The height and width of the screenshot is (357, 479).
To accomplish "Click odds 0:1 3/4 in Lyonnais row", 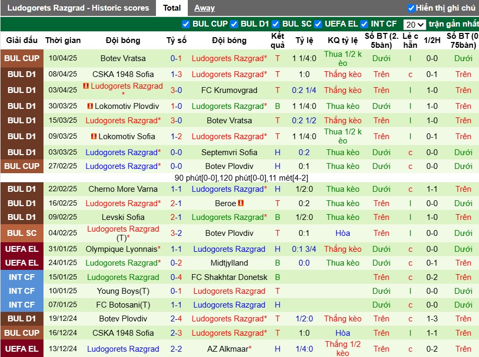I will (x=304, y=249).
